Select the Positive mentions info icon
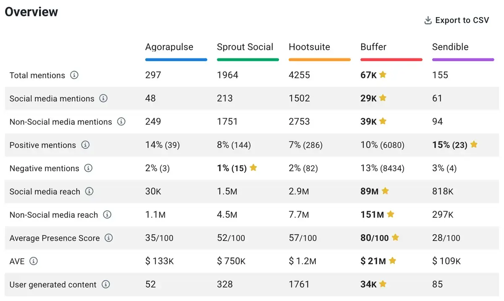 (x=86, y=145)
